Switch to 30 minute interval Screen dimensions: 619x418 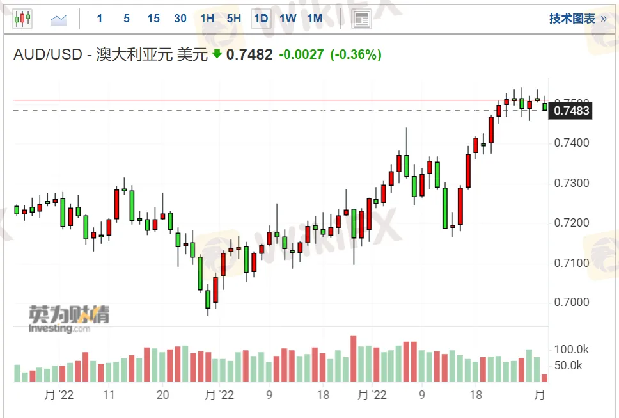click(x=180, y=19)
